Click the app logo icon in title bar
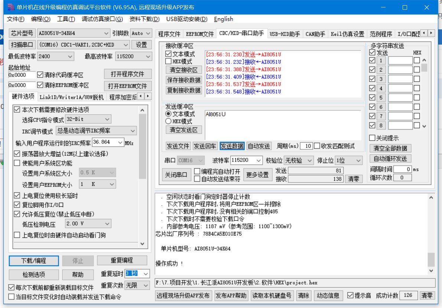Screen dimensions: 442x308 click(11, 7)
